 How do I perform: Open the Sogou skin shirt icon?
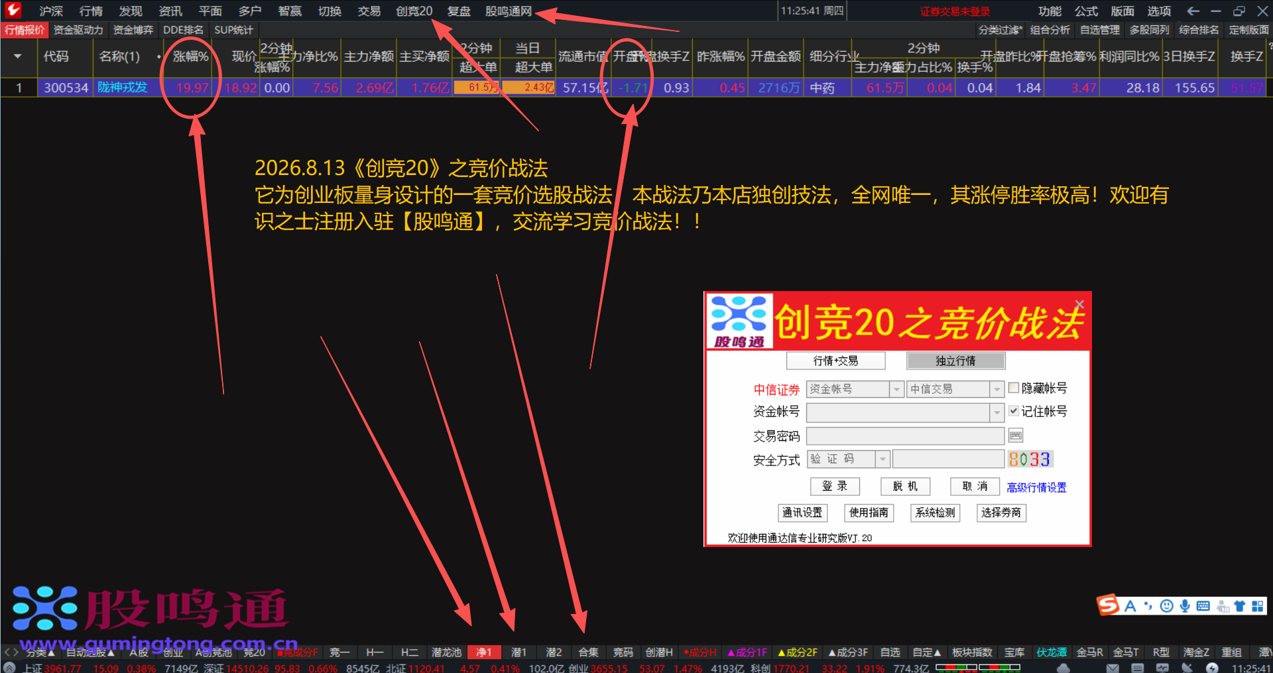pos(1239,605)
